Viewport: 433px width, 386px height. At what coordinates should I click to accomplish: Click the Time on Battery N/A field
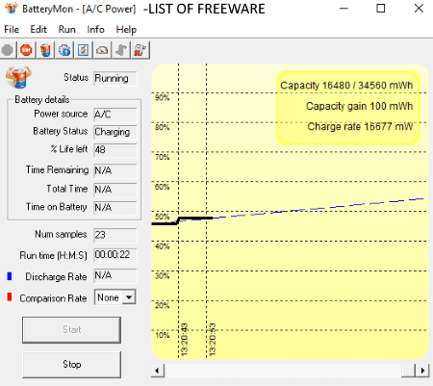coord(115,208)
